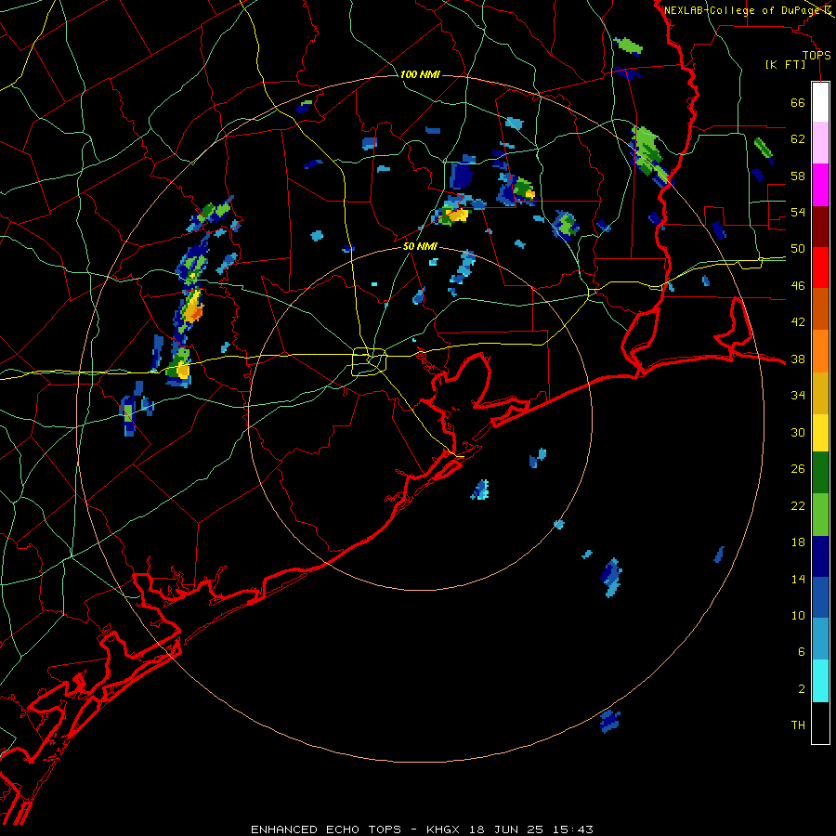Click the '6' legend value

[x=802, y=652]
